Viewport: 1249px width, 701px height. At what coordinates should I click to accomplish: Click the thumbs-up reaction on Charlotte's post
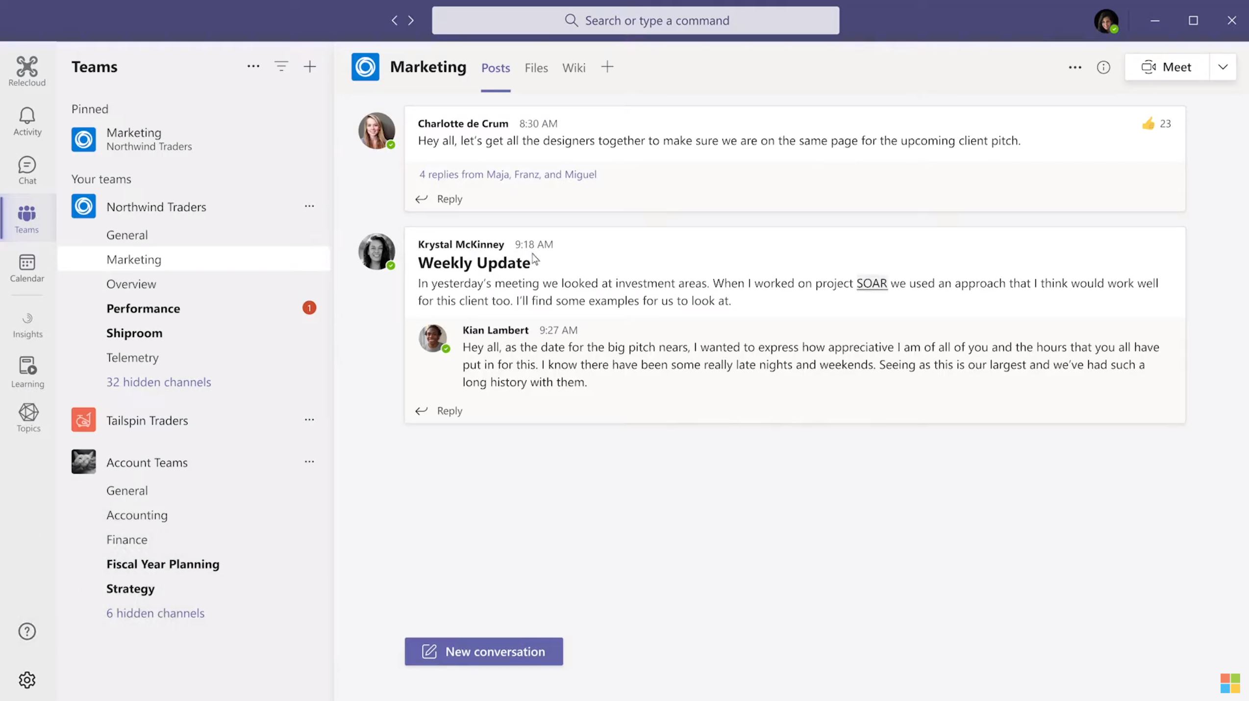pyautogui.click(x=1149, y=124)
